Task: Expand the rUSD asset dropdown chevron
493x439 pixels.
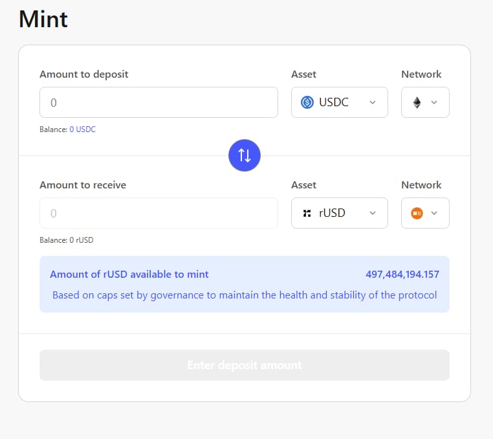Action: click(x=372, y=213)
